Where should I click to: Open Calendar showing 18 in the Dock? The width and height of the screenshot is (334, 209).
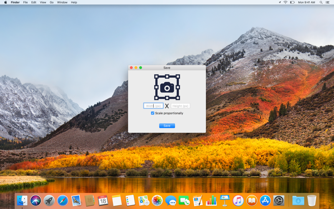[x=103, y=201]
